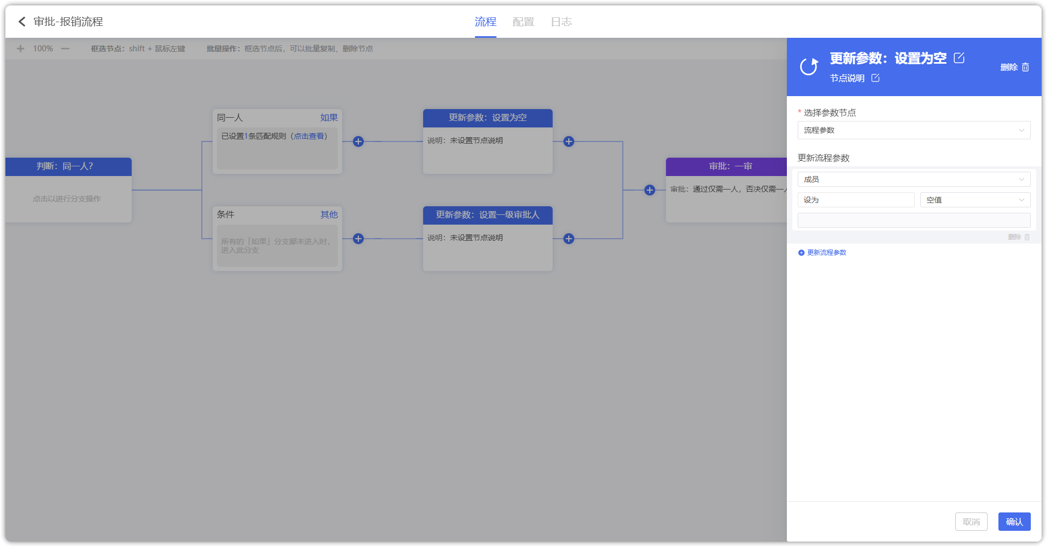The width and height of the screenshot is (1047, 547).
Task: Click the 取消 button
Action: pyautogui.click(x=971, y=522)
